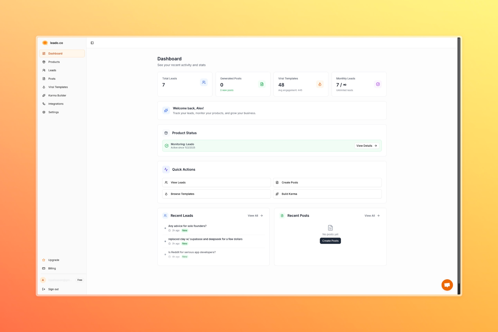498x332 pixels.
Task: Open the Settings page
Action: click(x=53, y=112)
